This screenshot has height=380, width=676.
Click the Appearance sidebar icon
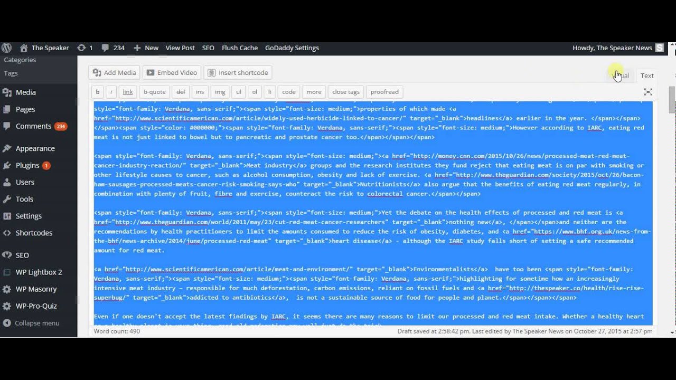(x=7, y=148)
